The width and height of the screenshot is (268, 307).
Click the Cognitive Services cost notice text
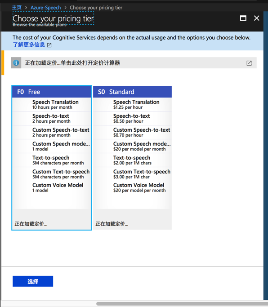pos(131,38)
